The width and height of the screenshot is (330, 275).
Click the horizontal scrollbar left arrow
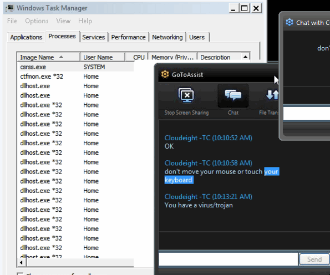tap(21, 262)
